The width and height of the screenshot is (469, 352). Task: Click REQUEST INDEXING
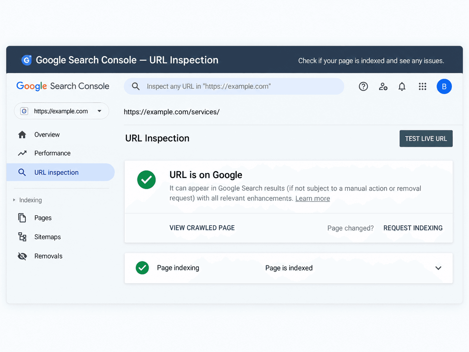[x=413, y=228]
